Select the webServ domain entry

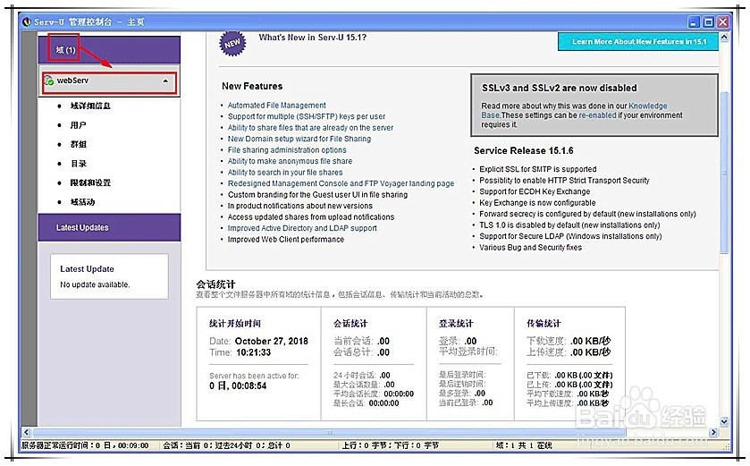(x=110, y=82)
